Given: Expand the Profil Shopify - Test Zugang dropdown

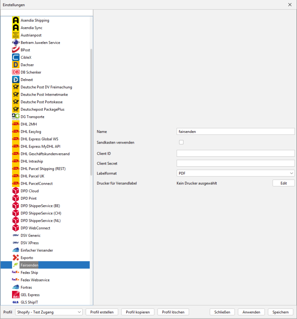Looking at the screenshot, I should 49,312.
